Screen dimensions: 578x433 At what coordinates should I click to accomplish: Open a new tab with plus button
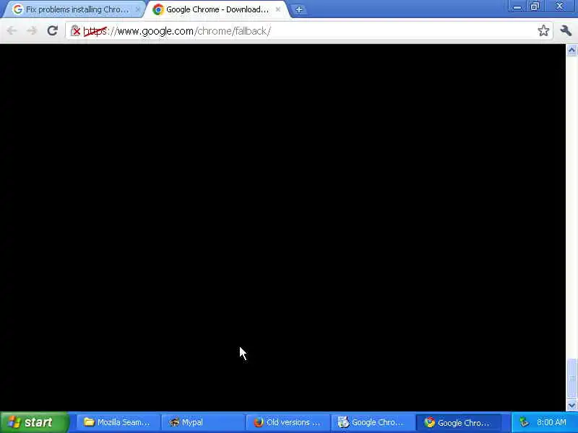tap(299, 9)
